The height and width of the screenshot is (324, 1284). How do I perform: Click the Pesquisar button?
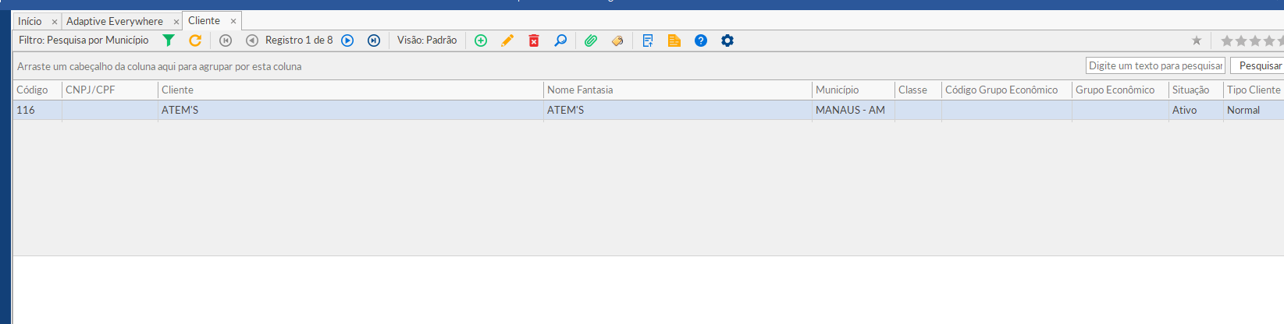pos(1258,65)
